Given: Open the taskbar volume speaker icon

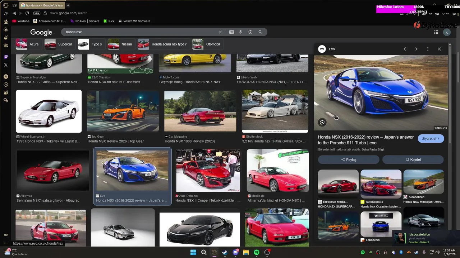Looking at the screenshot, I should click(x=437, y=252).
